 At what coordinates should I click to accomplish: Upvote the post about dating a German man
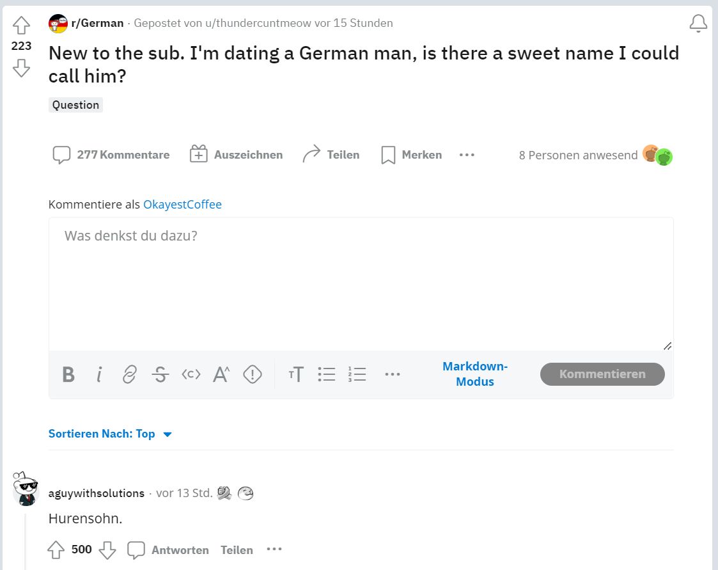pyautogui.click(x=21, y=26)
